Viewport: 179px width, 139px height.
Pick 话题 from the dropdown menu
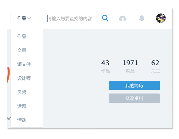(22, 106)
